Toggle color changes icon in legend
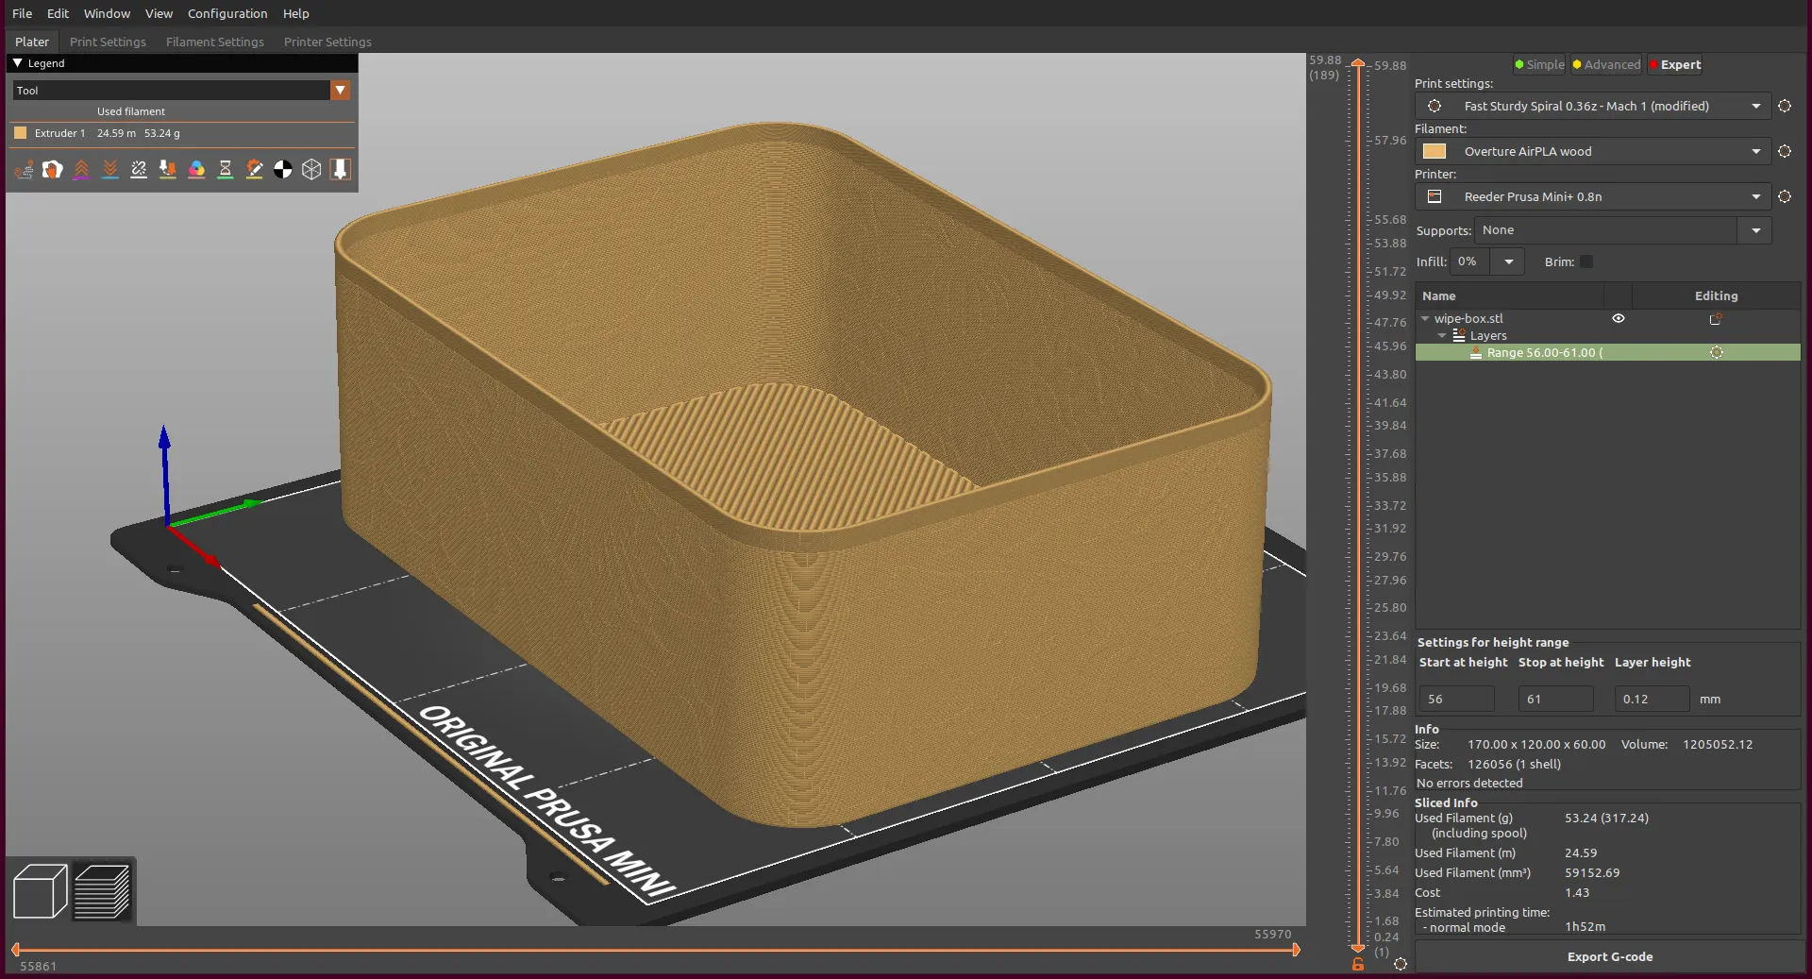The image size is (1812, 979). (x=196, y=170)
